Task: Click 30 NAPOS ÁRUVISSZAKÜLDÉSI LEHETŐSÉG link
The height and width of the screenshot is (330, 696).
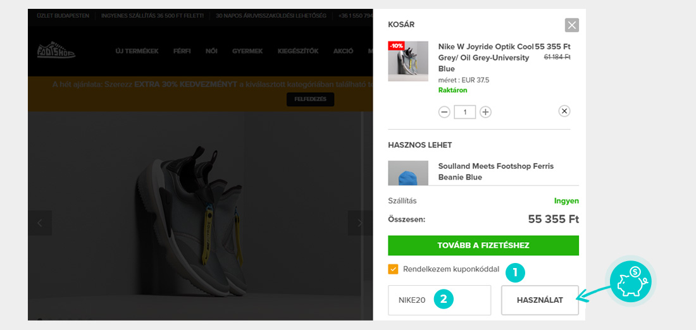Action: click(271, 16)
